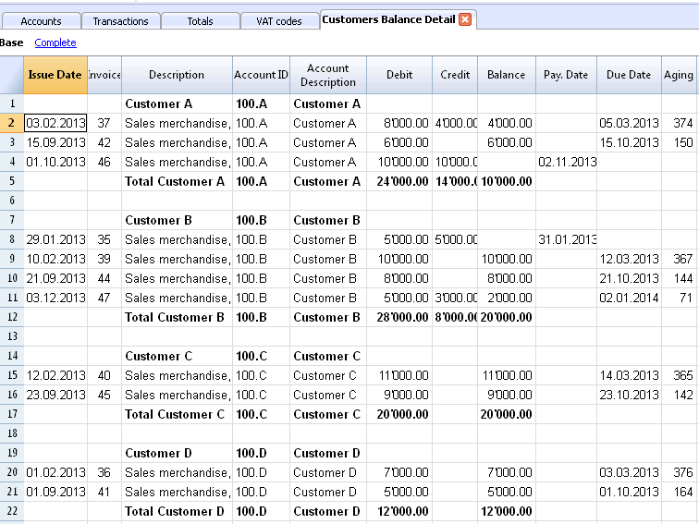Select issue date cell 15.09.2013
The height and width of the screenshot is (524, 699).
(x=55, y=142)
